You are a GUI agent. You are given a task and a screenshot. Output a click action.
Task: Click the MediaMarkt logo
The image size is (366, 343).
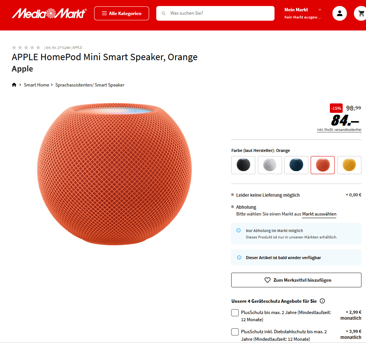[x=49, y=13]
